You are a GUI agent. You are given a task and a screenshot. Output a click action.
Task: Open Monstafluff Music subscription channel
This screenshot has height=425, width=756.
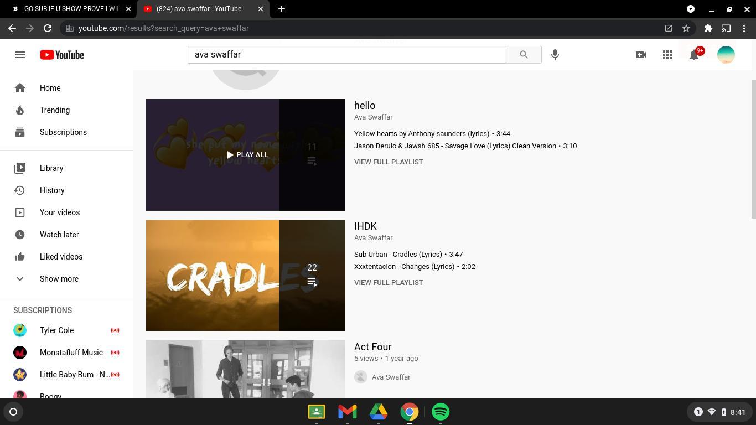(66, 353)
